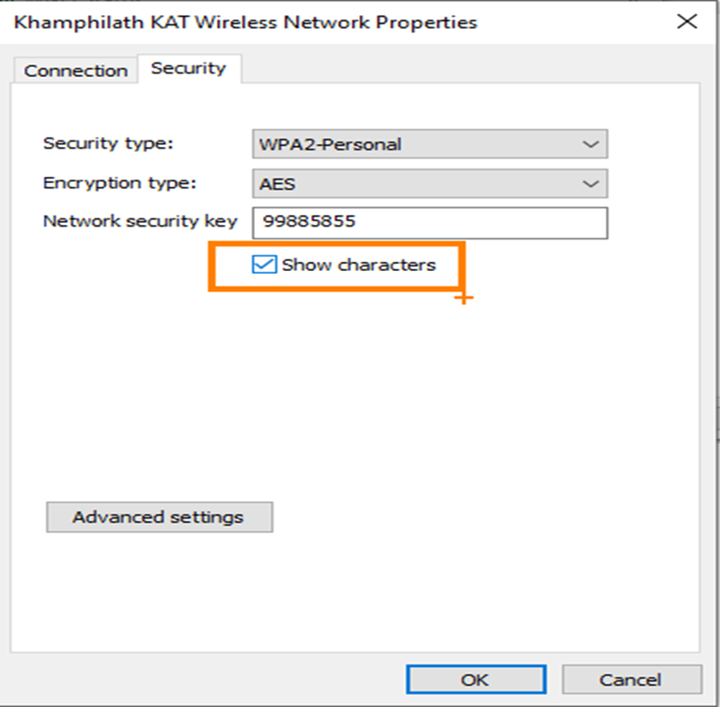Uncheck the Show characters checkbox
720x707 pixels.
pyautogui.click(x=265, y=265)
